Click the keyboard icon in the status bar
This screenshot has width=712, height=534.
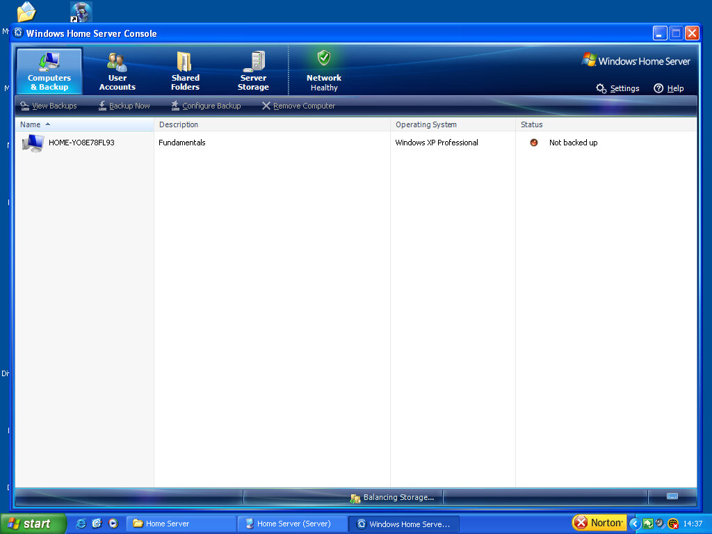pyautogui.click(x=672, y=496)
